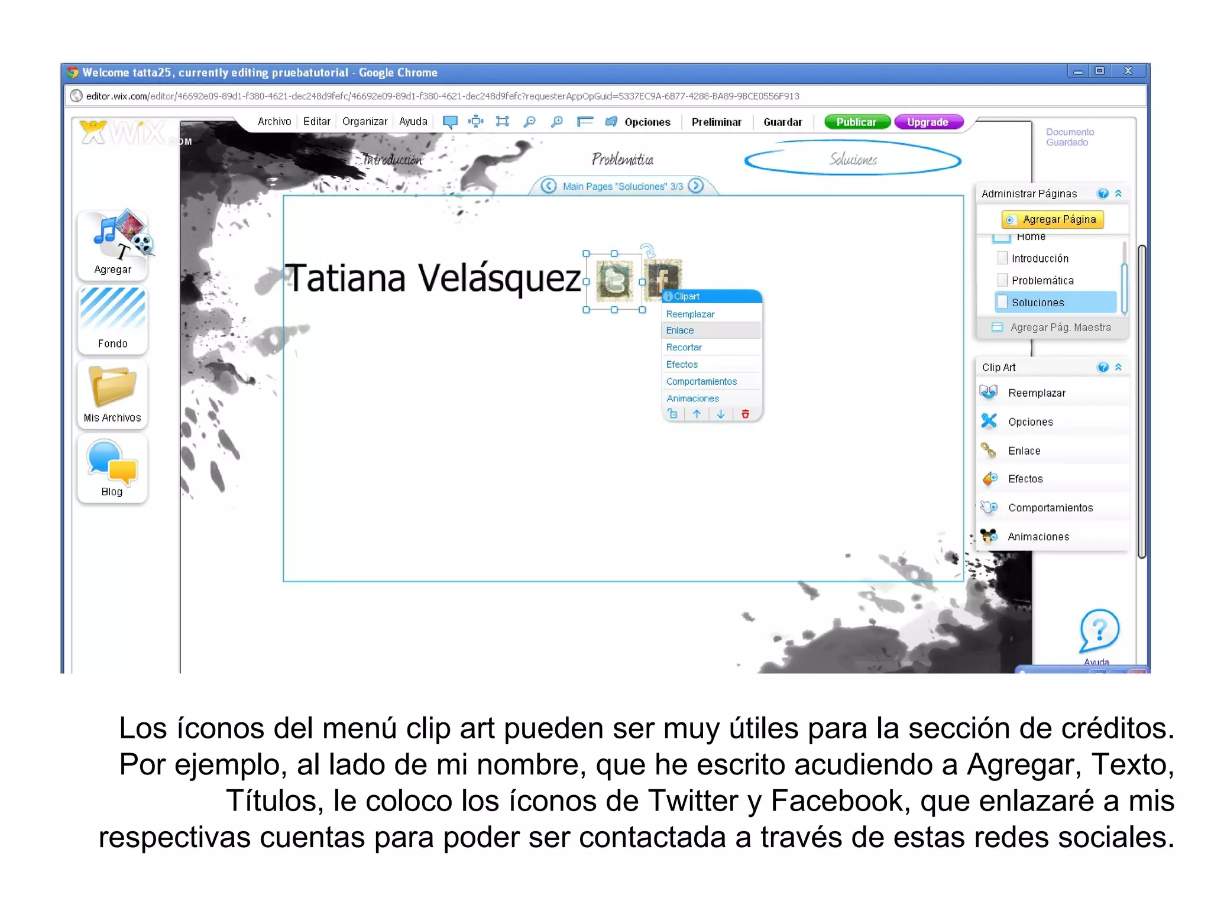
Task: Click Efectos in Clip Art side panel
Action: [x=1053, y=479]
